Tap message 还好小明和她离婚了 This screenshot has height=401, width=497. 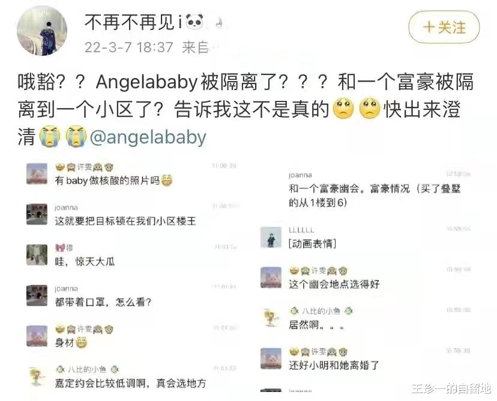click(334, 366)
